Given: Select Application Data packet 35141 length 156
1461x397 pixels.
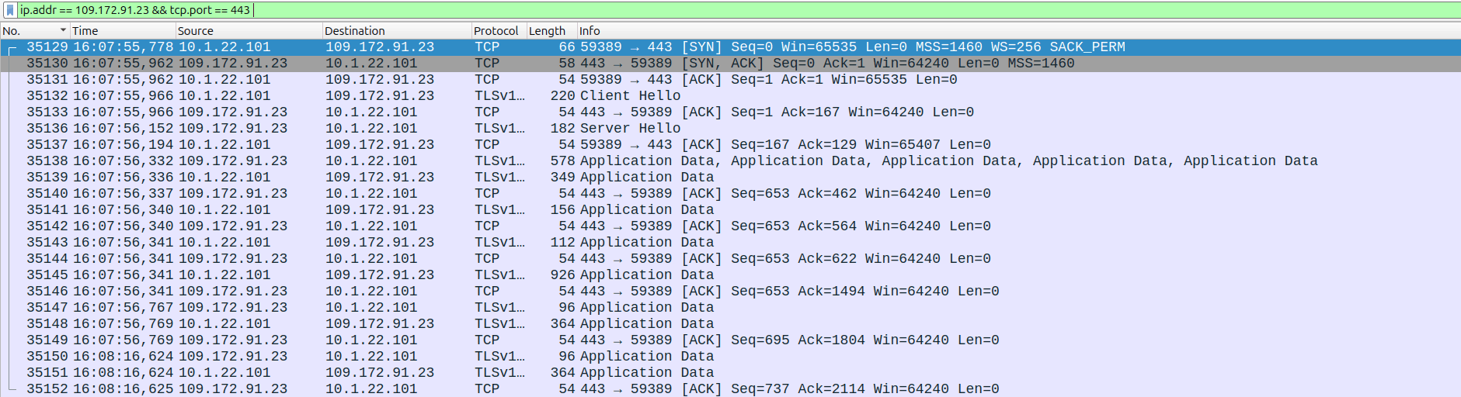Looking at the screenshot, I should [x=730, y=210].
